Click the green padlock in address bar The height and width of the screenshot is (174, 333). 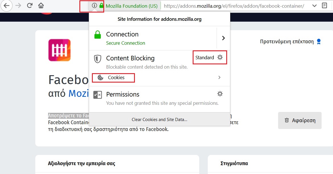tap(101, 5)
